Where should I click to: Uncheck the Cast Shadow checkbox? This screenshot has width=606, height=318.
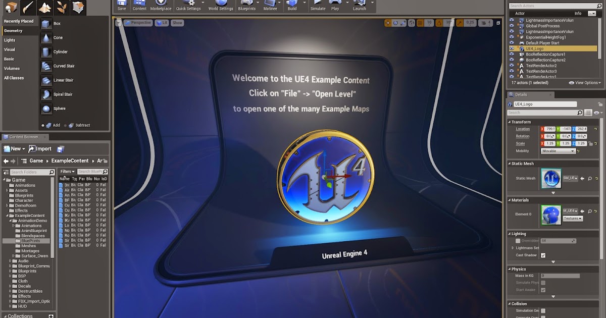(x=544, y=255)
